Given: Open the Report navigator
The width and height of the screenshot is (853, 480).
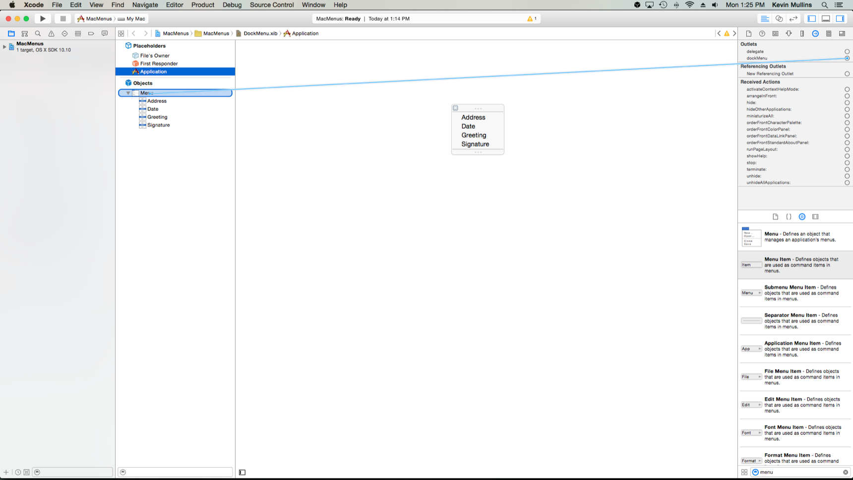Looking at the screenshot, I should tap(105, 34).
